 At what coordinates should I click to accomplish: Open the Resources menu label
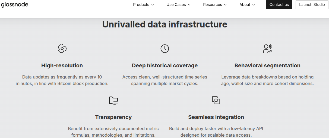click(x=213, y=5)
